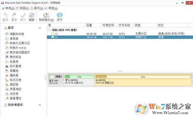
Task: Start 碎片整理 defragment operation
Action: point(13,66)
